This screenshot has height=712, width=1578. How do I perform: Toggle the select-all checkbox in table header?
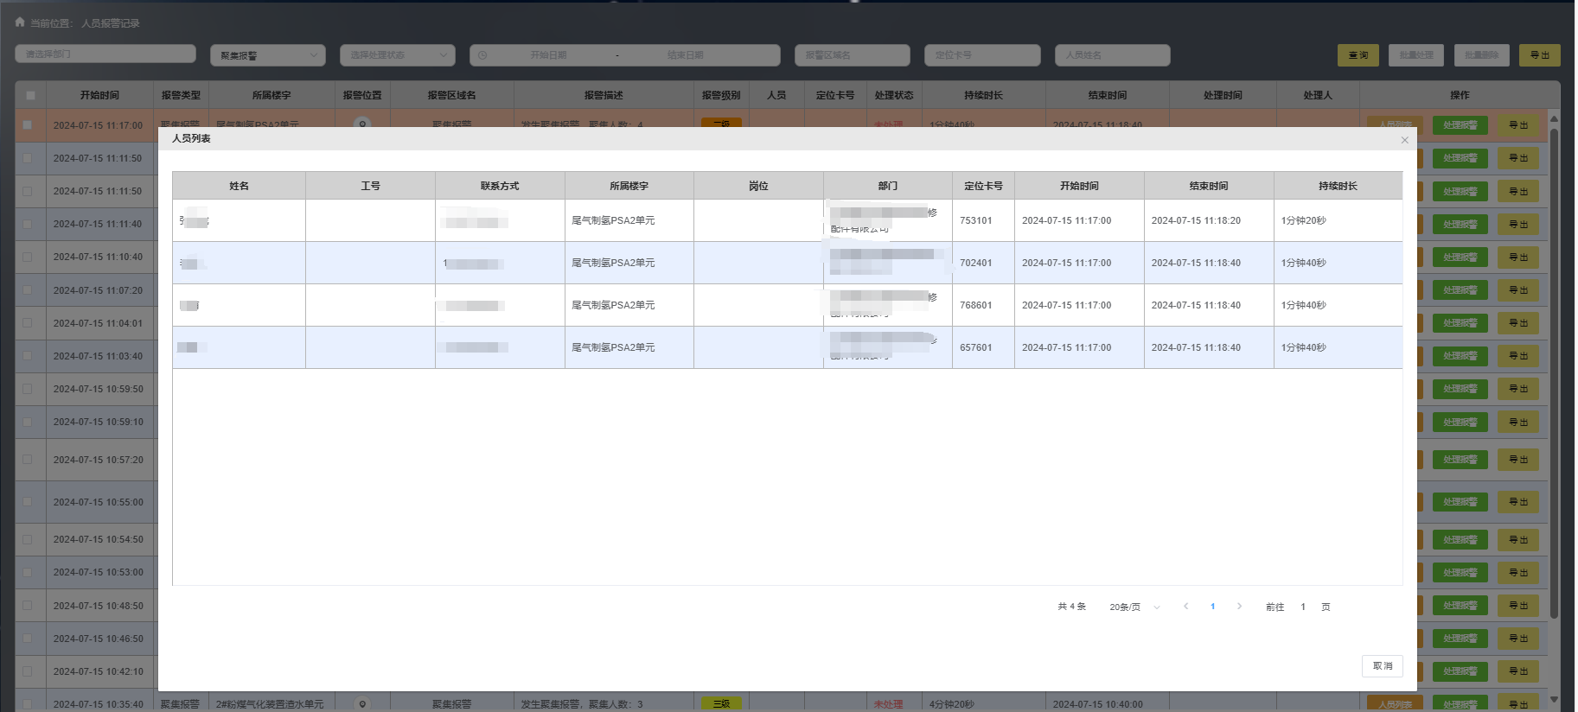coord(30,95)
